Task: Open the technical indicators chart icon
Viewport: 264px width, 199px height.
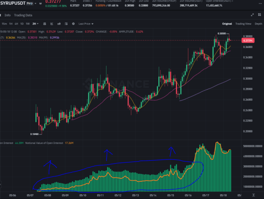Action: [x=52, y=24]
